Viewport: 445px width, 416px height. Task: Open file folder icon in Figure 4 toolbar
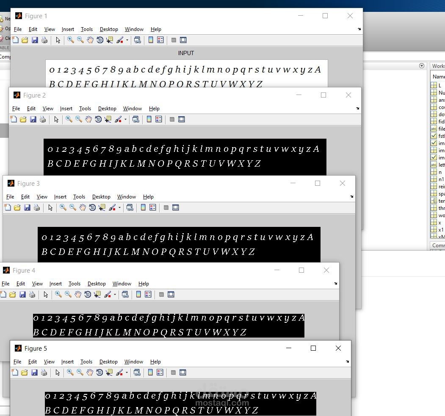point(13,295)
